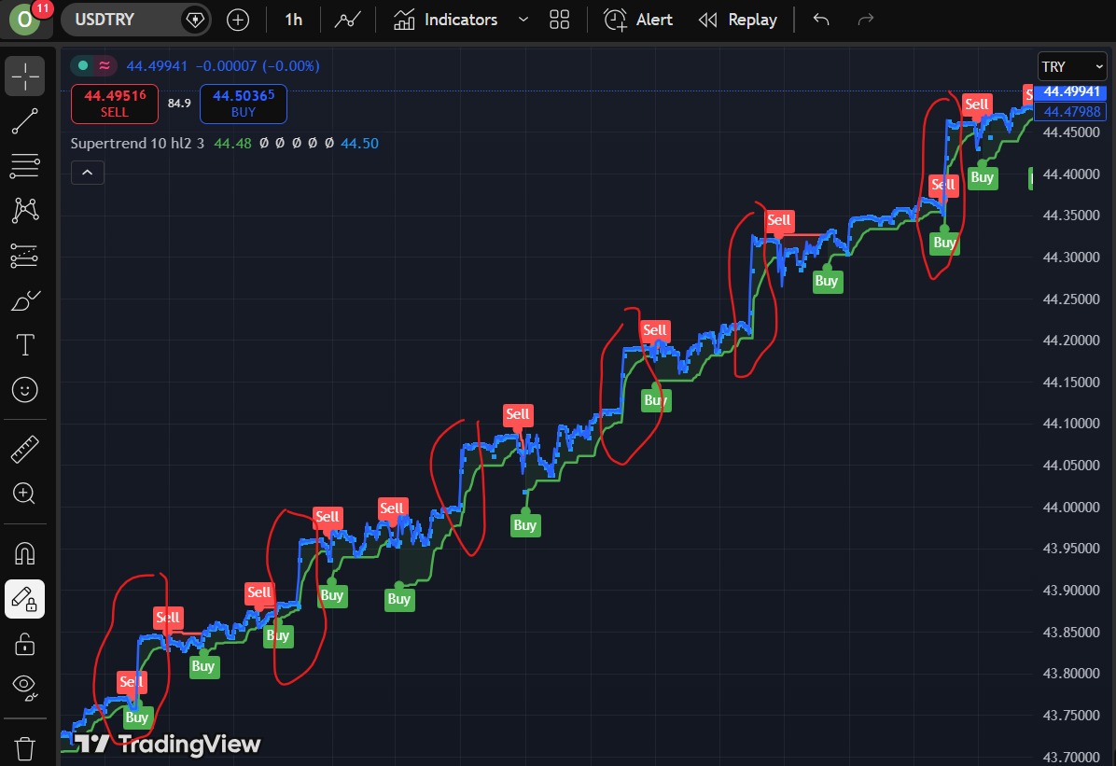Select the trend line drawing tool
1116x766 pixels.
point(25,121)
